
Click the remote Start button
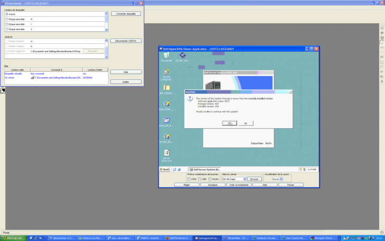[165, 170]
